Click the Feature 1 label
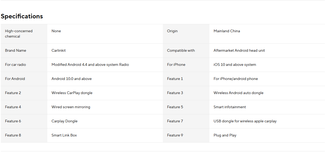The height and width of the screenshot is (153, 330). (x=175, y=79)
